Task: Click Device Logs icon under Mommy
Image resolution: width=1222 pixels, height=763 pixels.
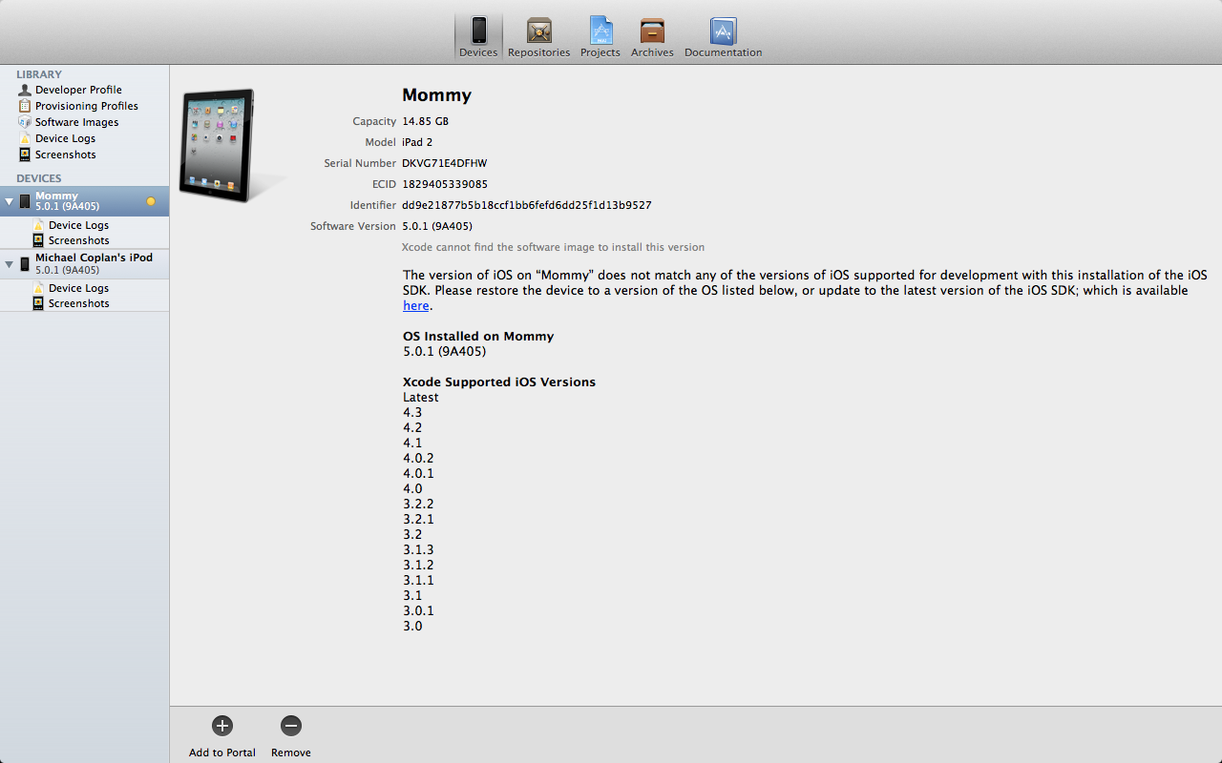Action: pyautogui.click(x=38, y=225)
